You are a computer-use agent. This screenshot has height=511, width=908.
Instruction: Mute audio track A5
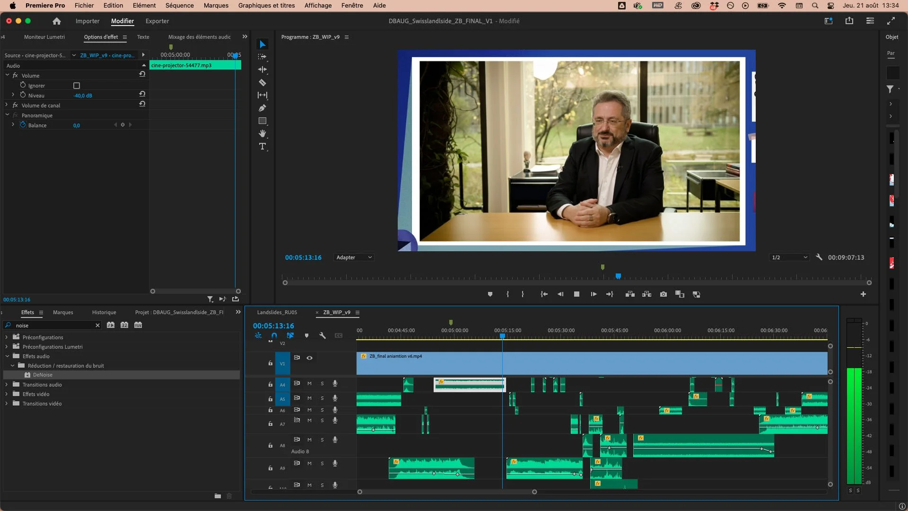[309, 399]
